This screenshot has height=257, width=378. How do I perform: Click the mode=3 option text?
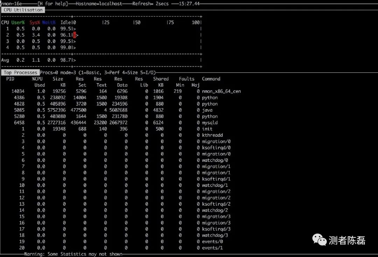[68, 72]
